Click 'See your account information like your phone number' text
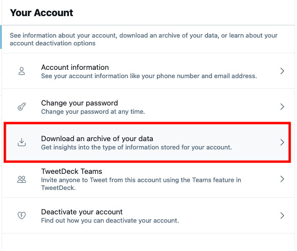297x251 pixels. [149, 76]
